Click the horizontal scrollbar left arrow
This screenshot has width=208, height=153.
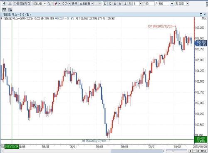point(2,151)
